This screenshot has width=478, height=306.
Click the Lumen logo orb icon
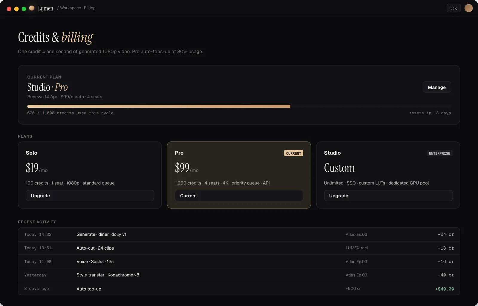(32, 8)
